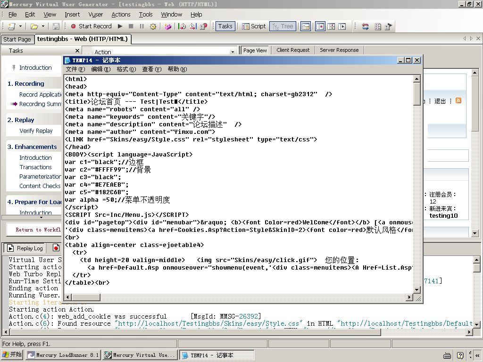483x362 pixels.
Task: Select the Start Page tab
Action: point(17,40)
